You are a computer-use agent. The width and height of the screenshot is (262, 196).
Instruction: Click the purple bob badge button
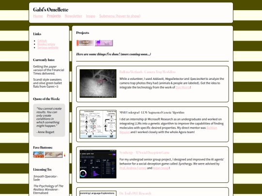[104, 43]
